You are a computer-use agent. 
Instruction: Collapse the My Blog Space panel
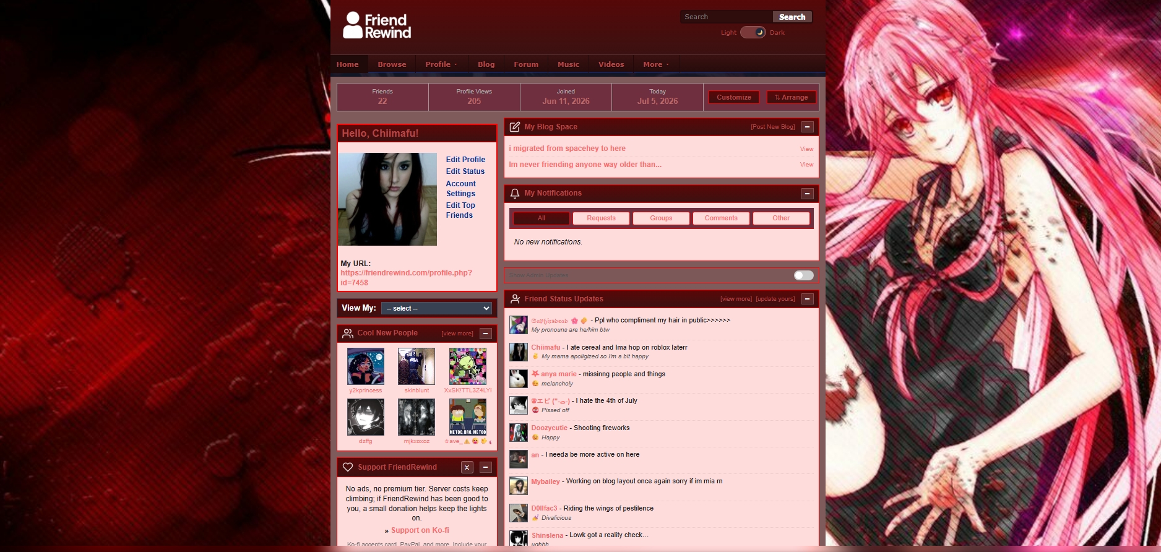[x=808, y=127]
